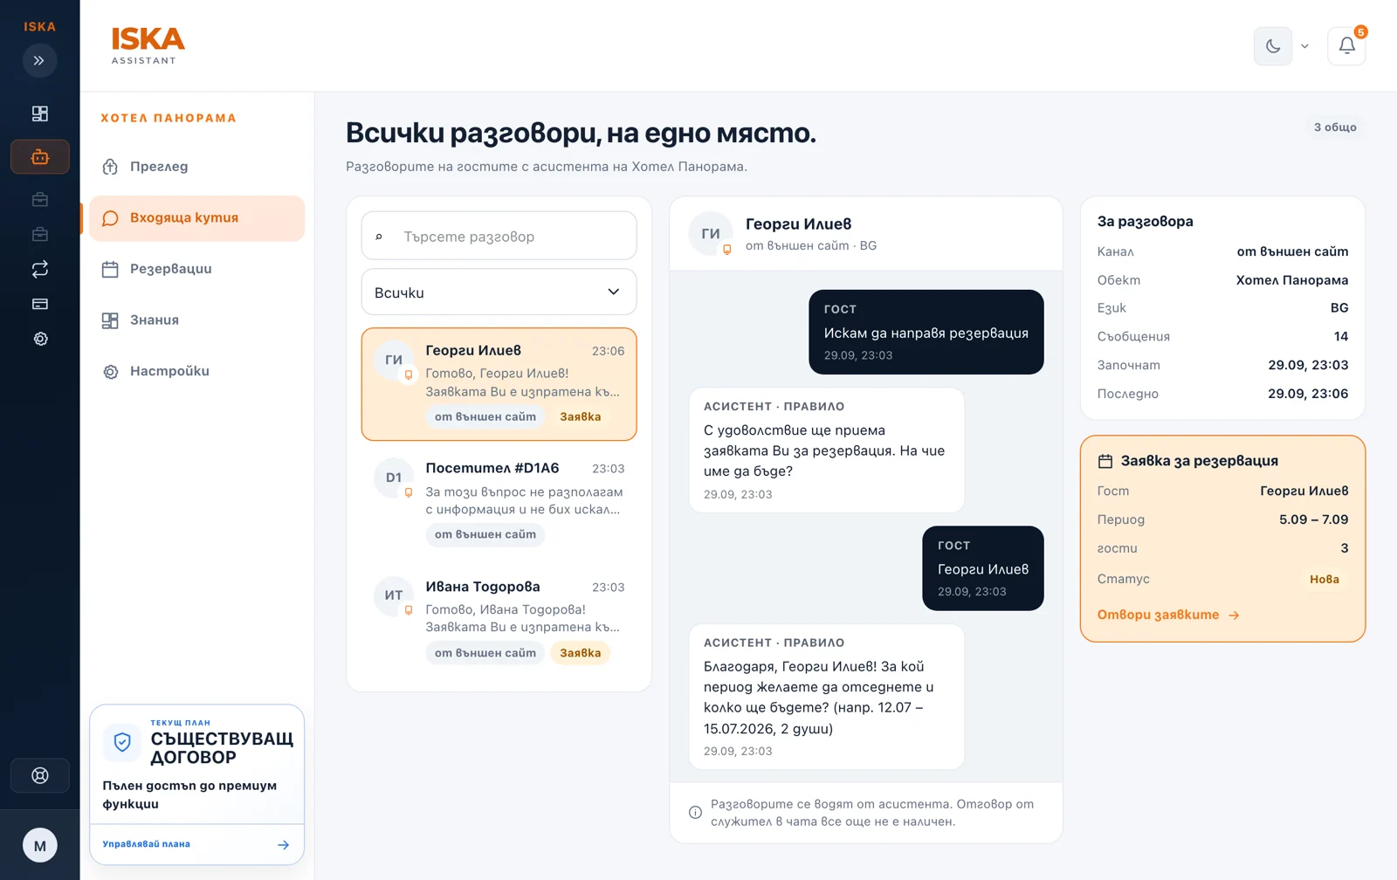This screenshot has width=1397, height=880.
Task: Open the dashboard grid icon in the dark rail
Action: pos(39,113)
